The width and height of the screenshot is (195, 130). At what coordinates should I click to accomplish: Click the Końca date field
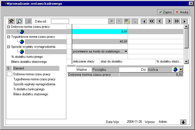(160, 70)
